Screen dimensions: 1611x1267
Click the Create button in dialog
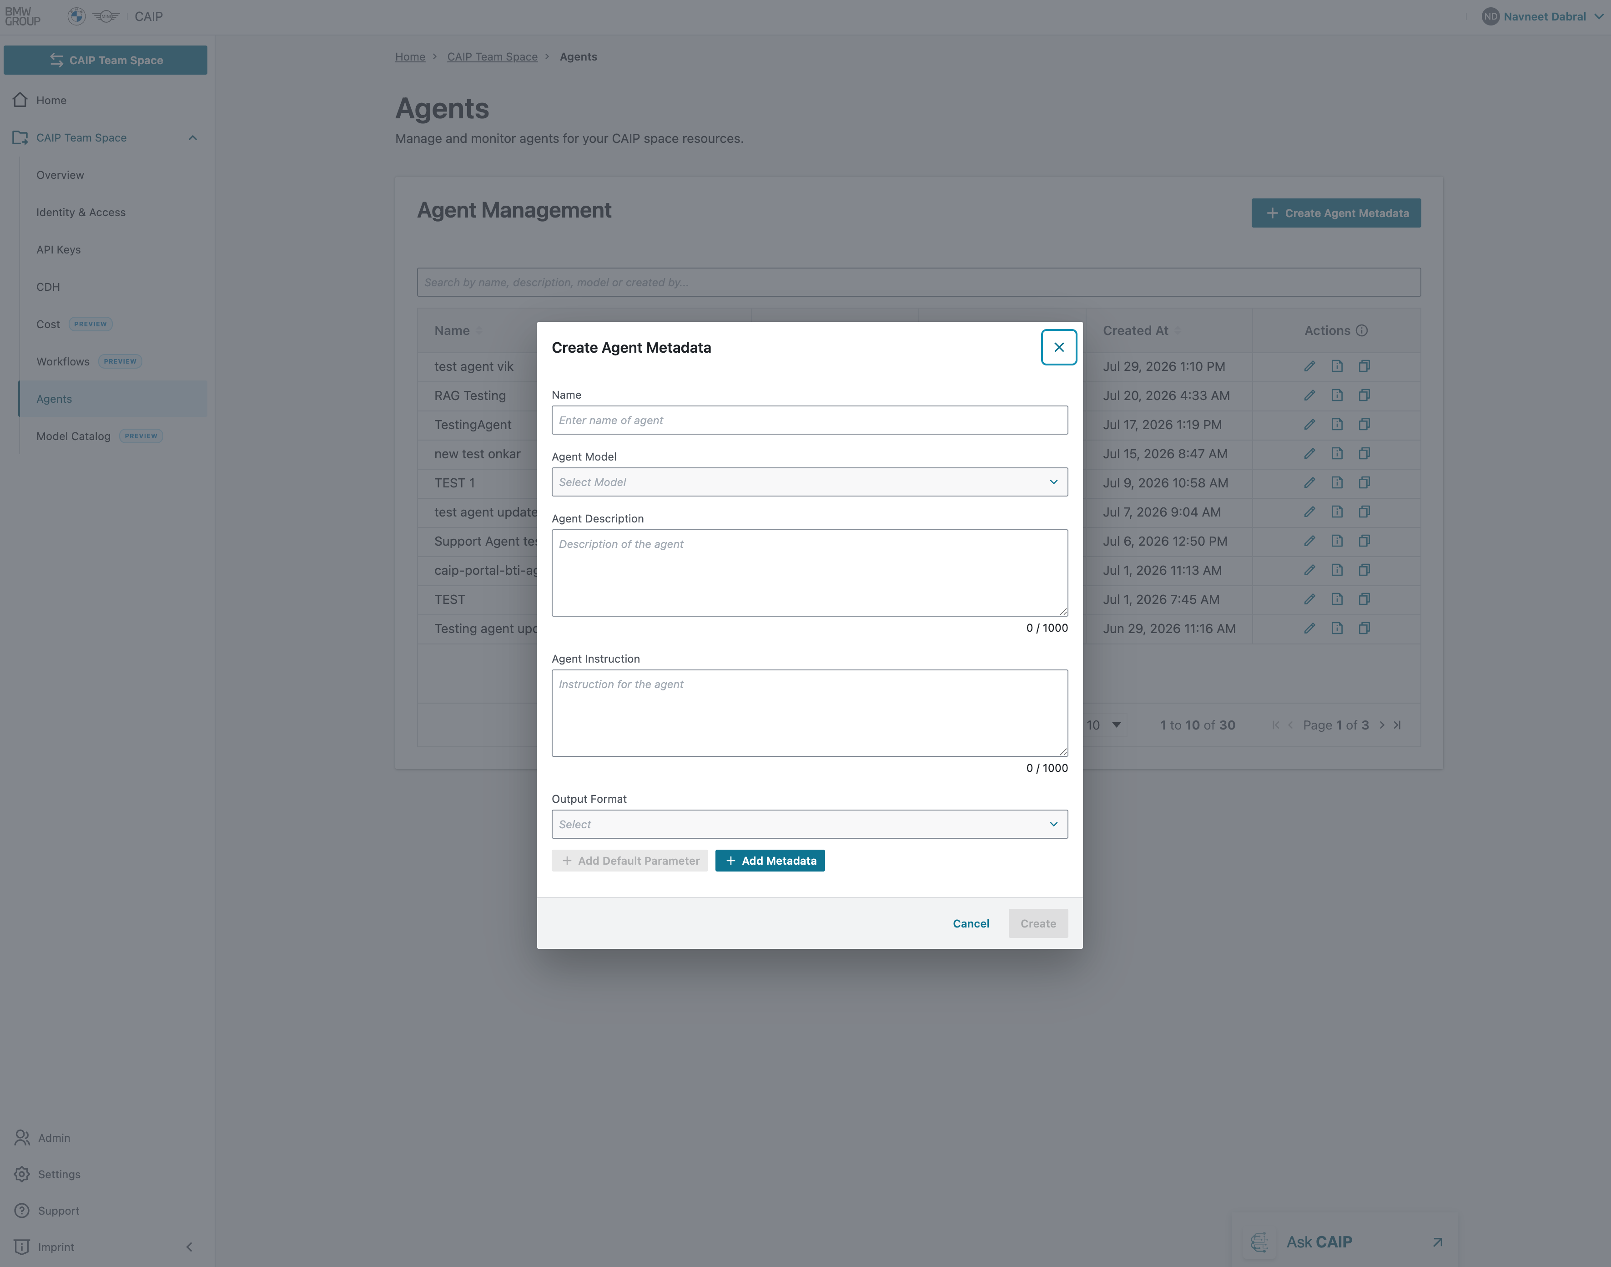1038,923
